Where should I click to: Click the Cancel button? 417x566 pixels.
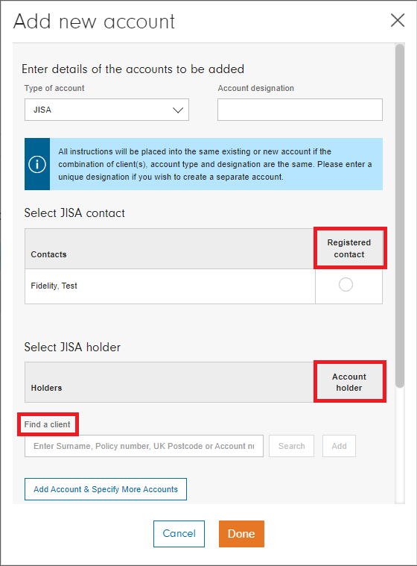coord(179,533)
